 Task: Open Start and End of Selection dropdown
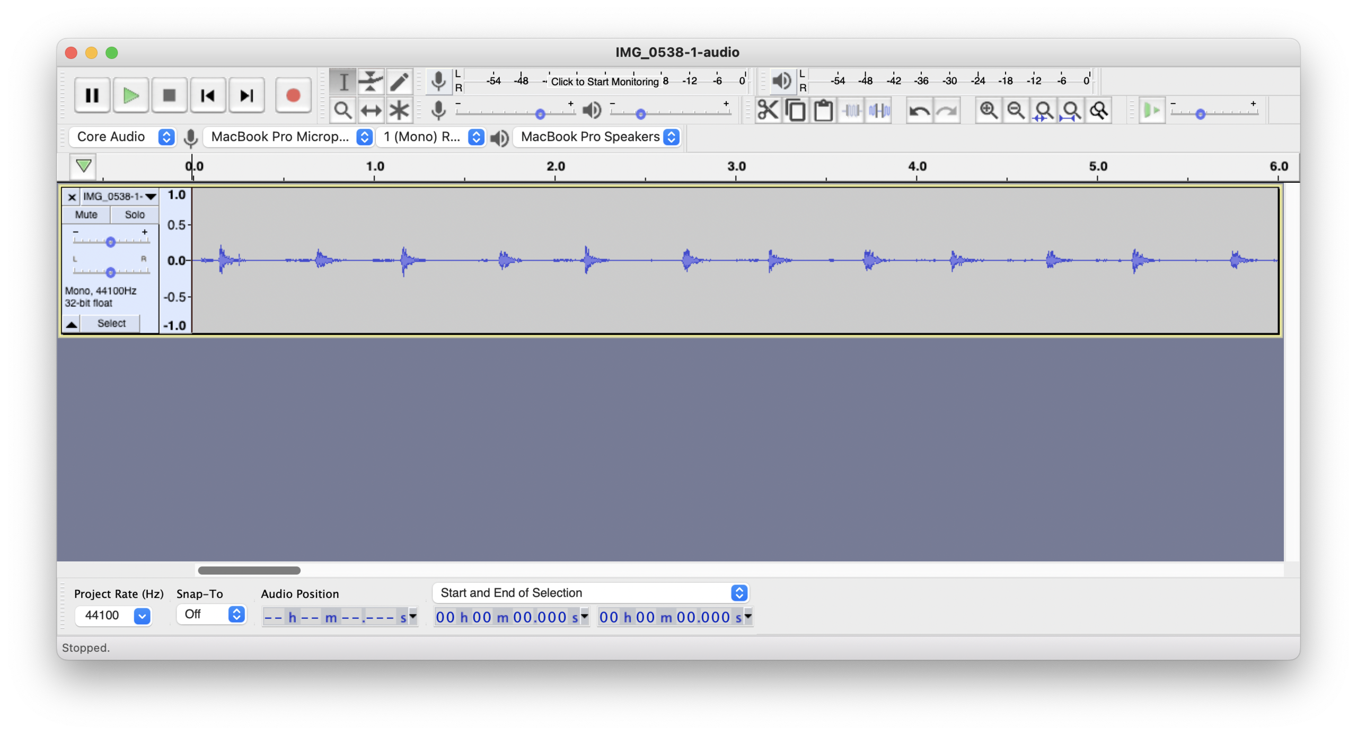[590, 592]
